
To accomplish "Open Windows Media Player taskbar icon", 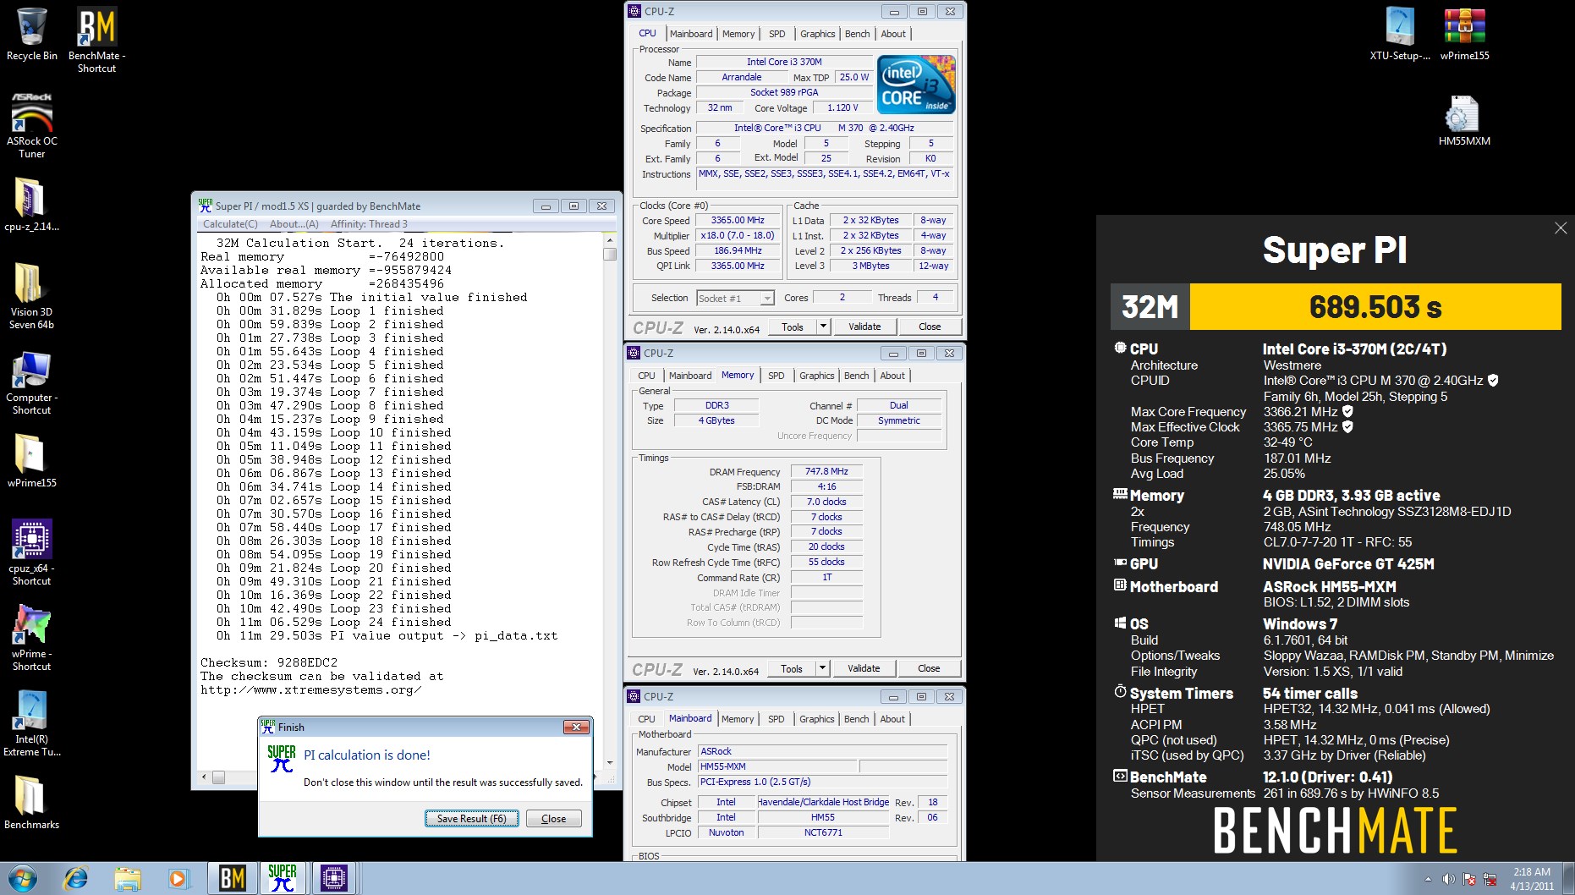I will tap(178, 878).
